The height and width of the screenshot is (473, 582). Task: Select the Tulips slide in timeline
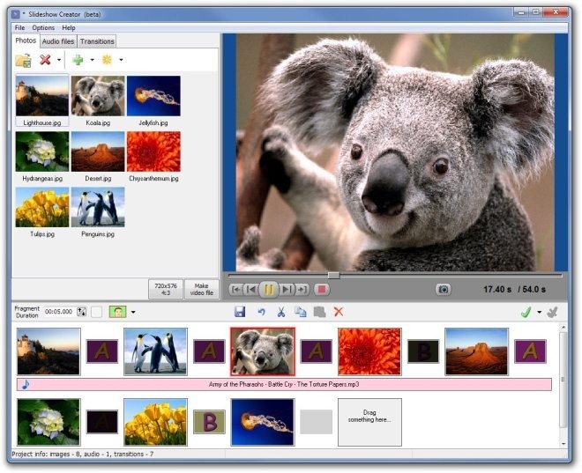(155, 422)
